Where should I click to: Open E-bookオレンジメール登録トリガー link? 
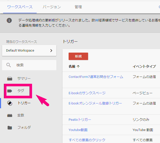[x=95, y=103]
